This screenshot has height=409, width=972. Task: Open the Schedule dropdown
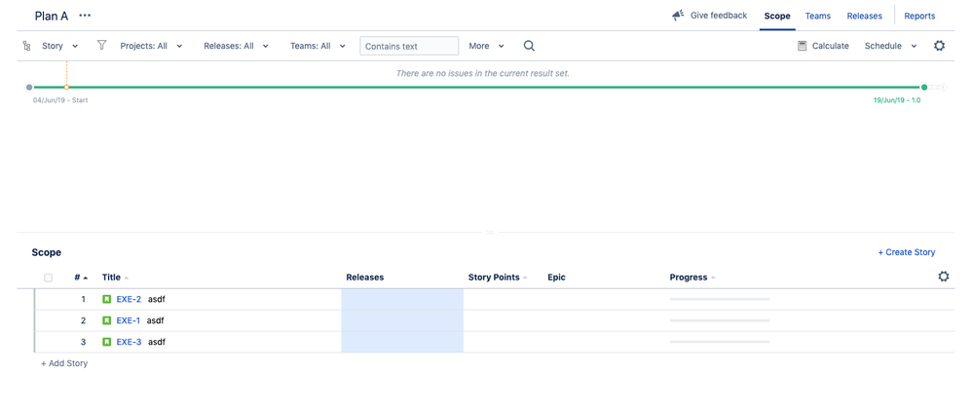891,46
